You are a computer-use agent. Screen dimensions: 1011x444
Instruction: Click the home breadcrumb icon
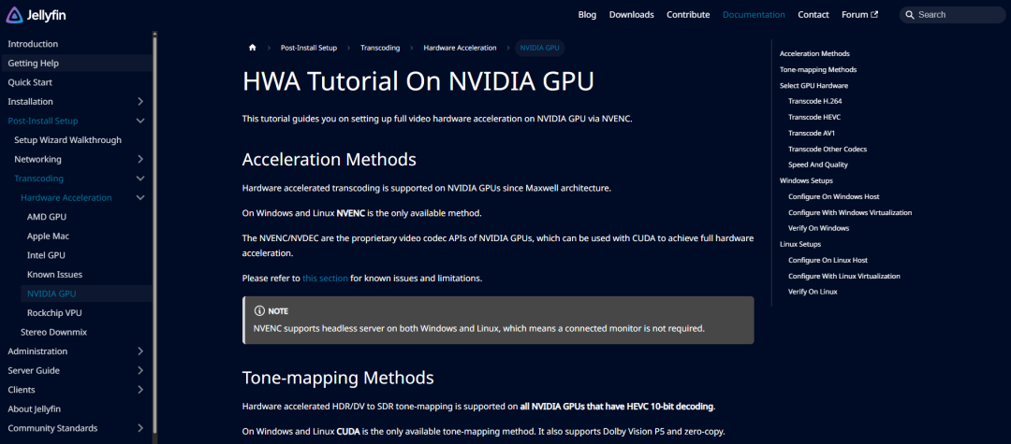click(252, 48)
